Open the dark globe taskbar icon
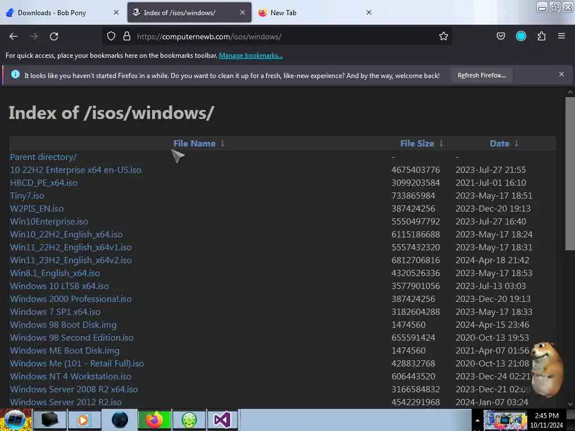The image size is (575, 431). click(120, 420)
